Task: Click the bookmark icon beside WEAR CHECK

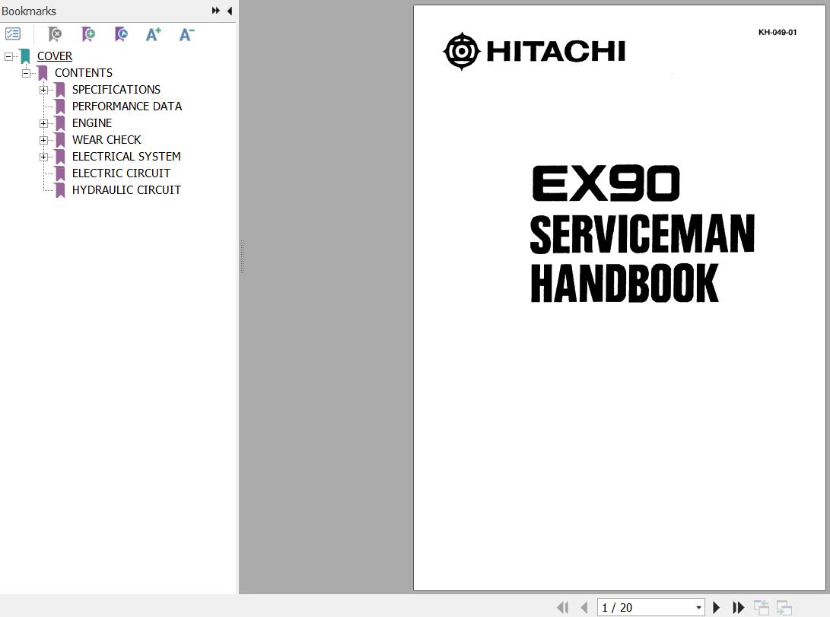Action: point(60,140)
